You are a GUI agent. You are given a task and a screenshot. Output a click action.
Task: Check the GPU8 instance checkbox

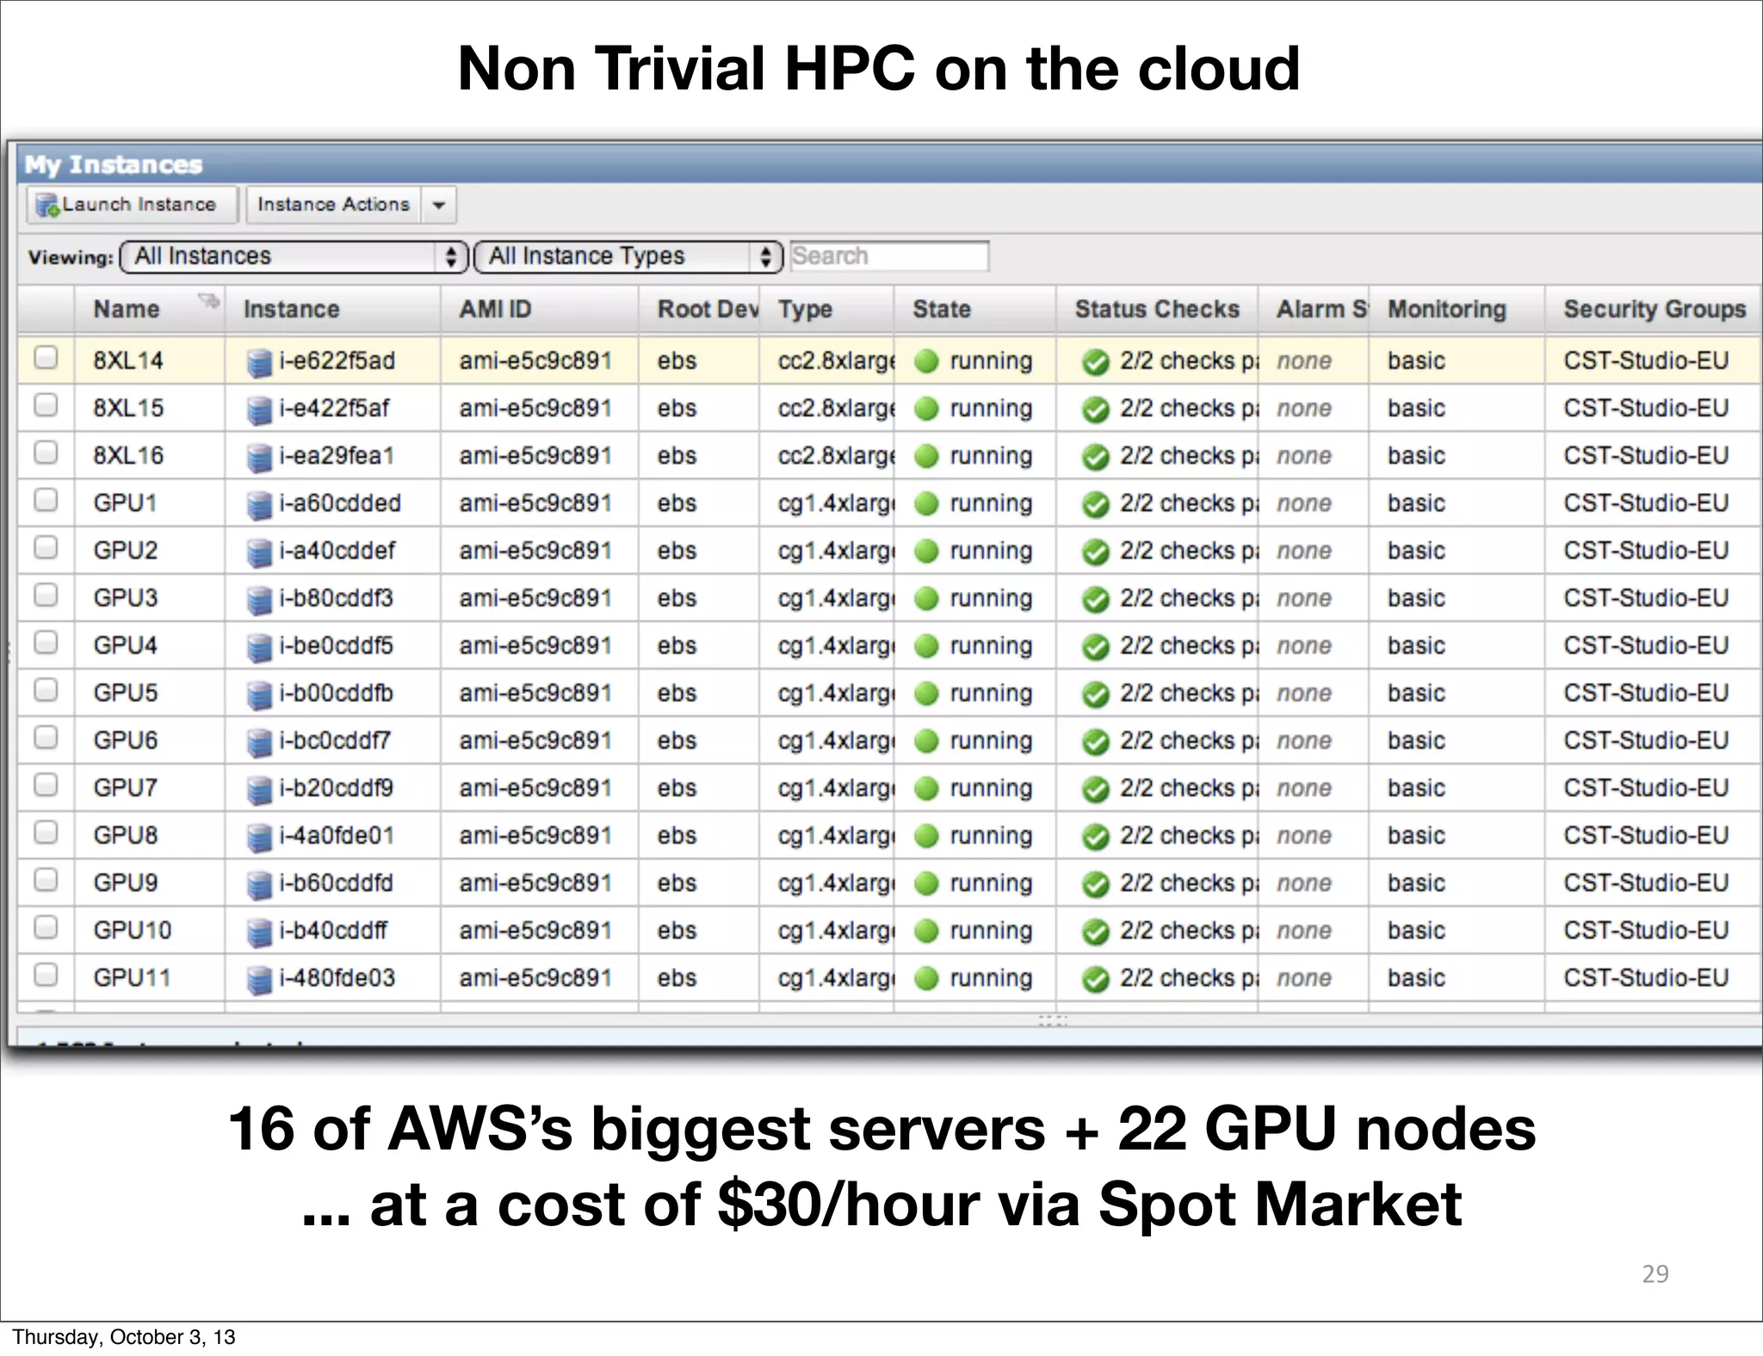tap(46, 832)
